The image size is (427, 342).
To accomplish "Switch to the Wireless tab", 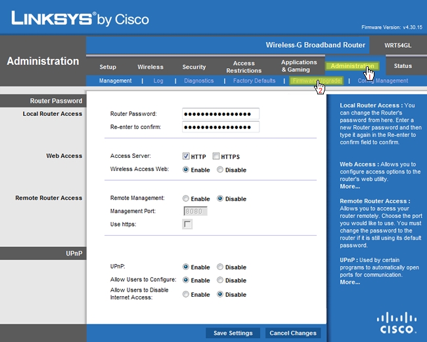I will [150, 67].
